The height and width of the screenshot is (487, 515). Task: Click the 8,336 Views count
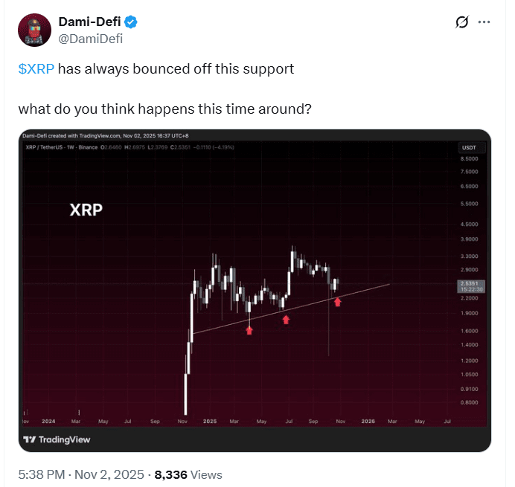(188, 474)
